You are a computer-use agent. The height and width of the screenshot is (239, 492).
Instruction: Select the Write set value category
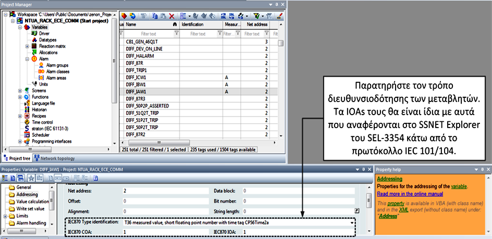[x=30, y=209]
